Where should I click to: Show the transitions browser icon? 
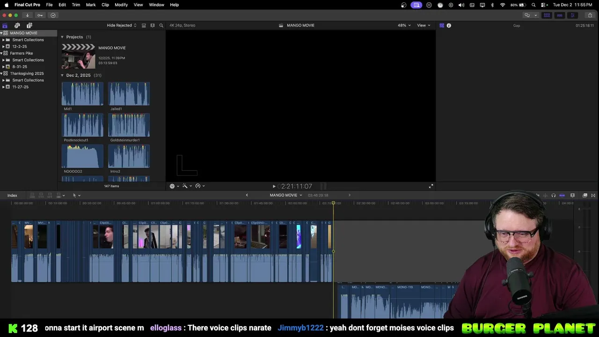pyautogui.click(x=593, y=195)
